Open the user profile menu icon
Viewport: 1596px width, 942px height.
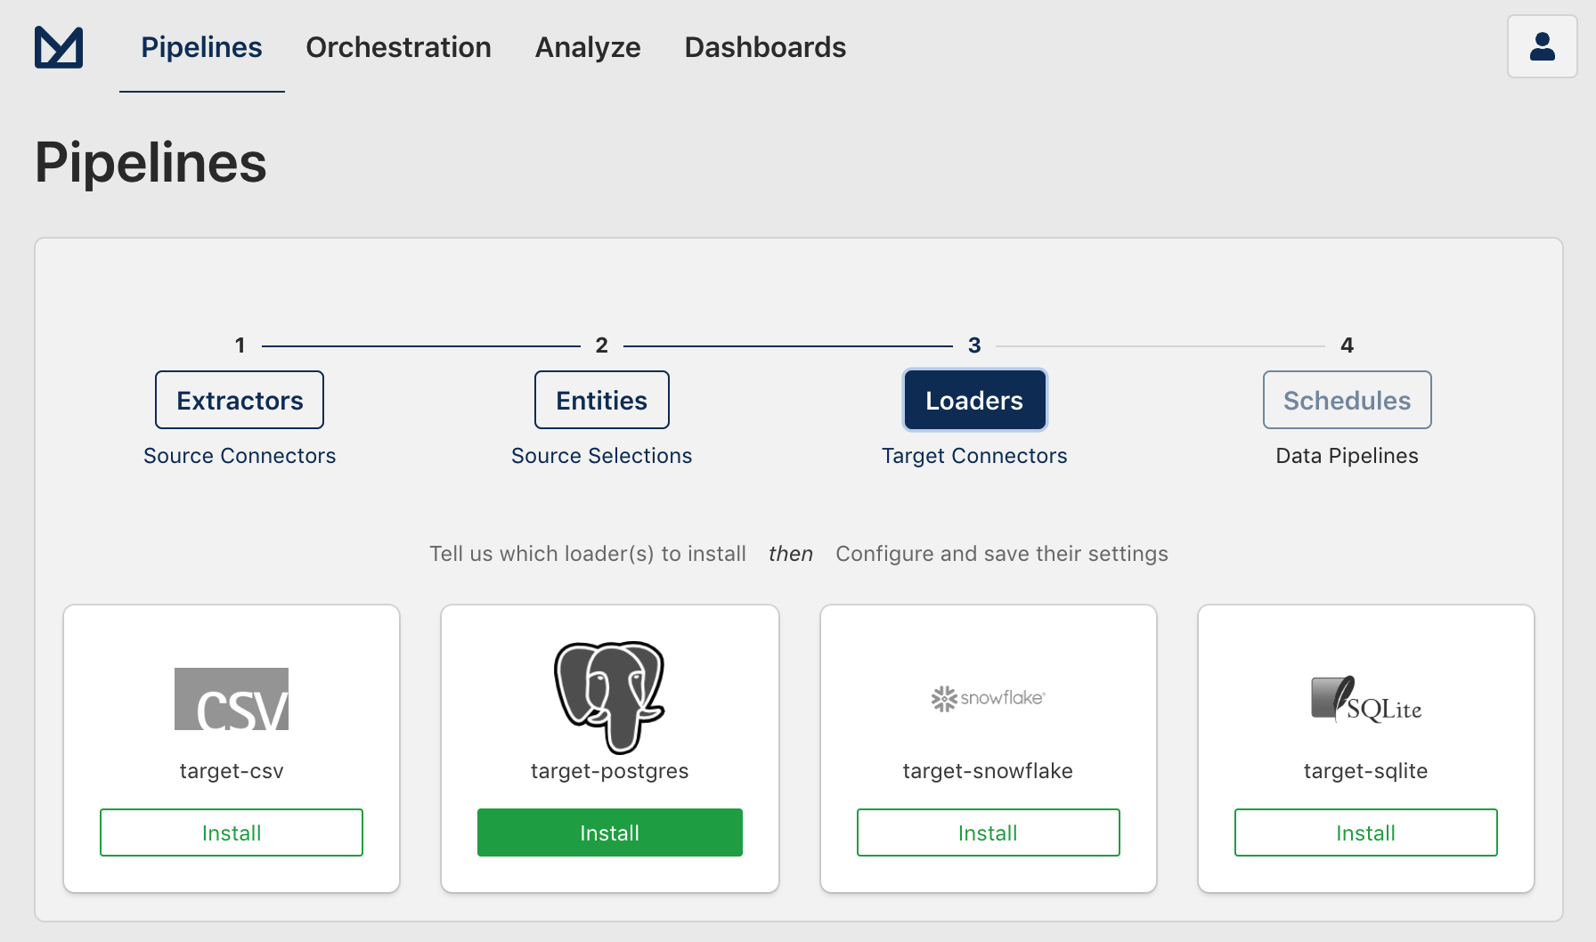click(1542, 46)
